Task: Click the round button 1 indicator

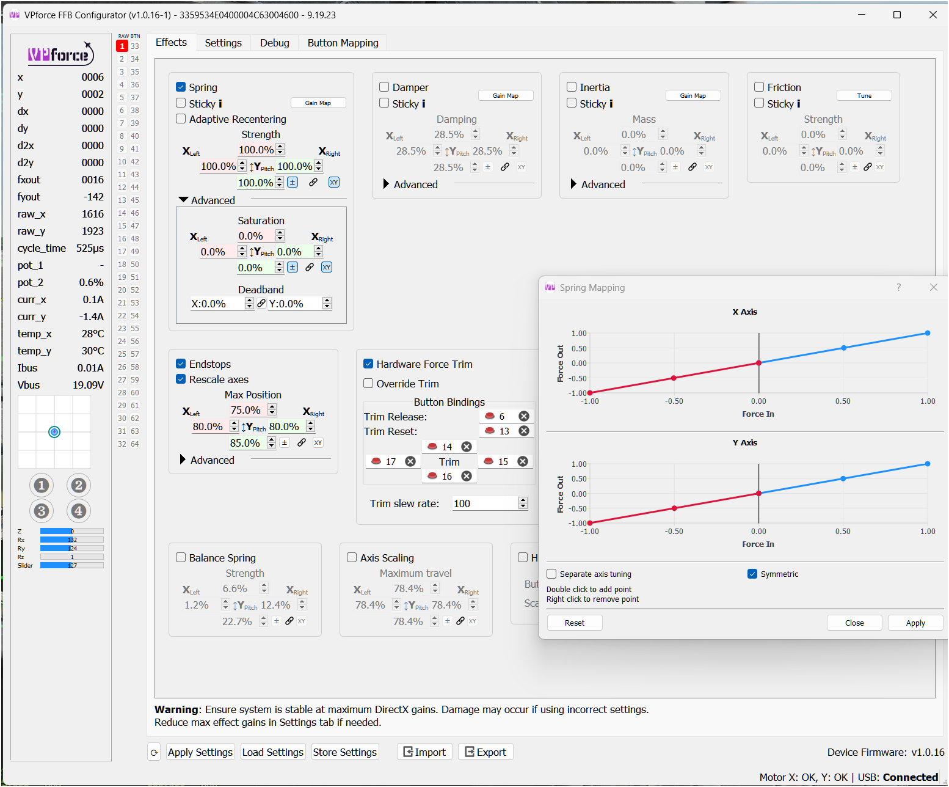Action: click(x=42, y=485)
